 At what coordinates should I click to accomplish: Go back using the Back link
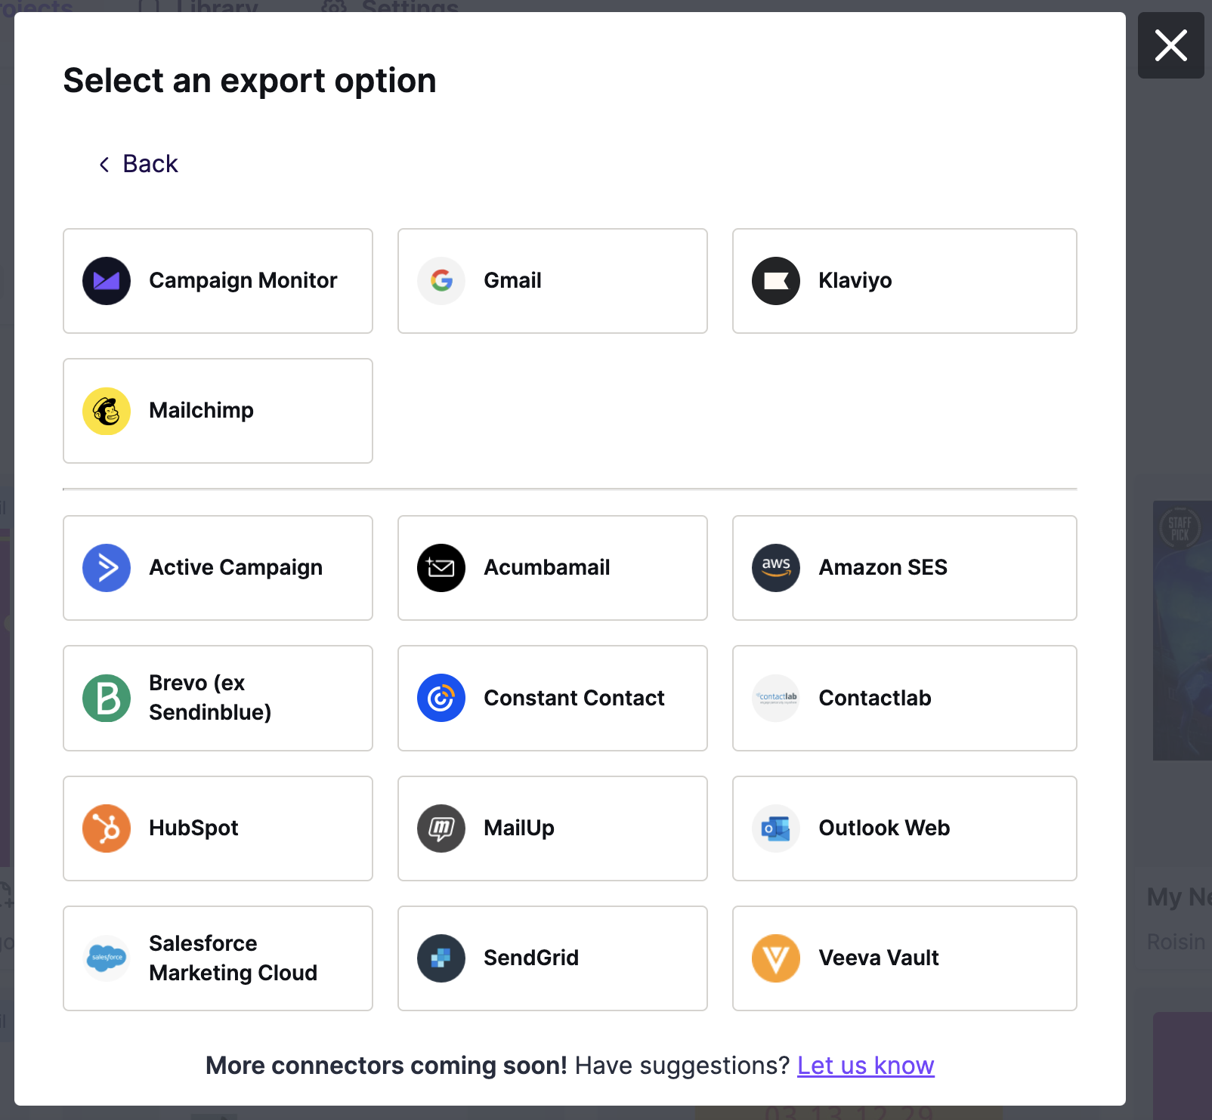139,164
